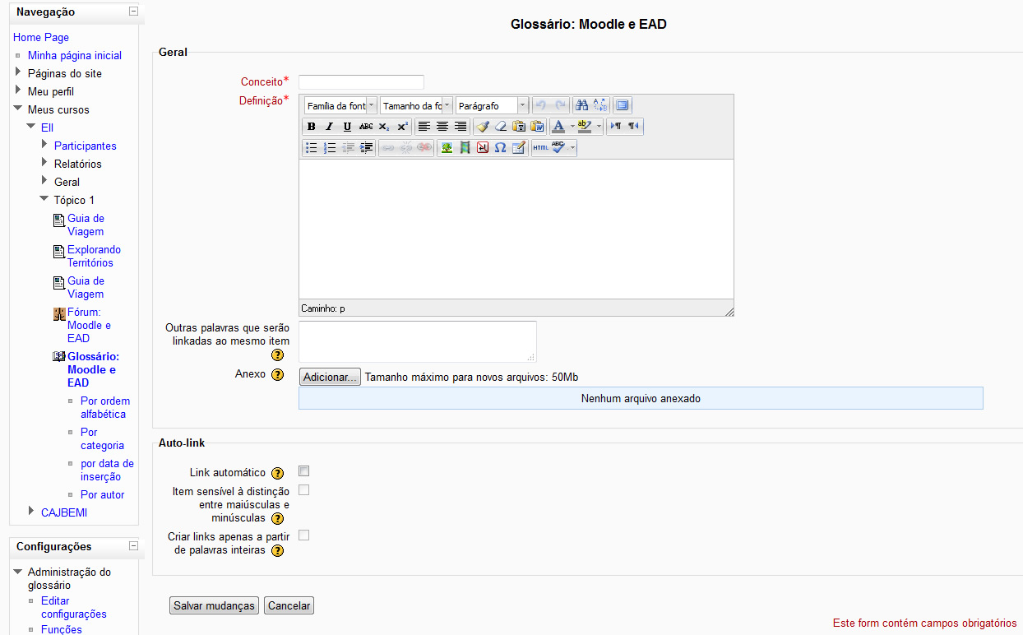This screenshot has width=1023, height=635.
Task: Click the Adicionar attachment button
Action: point(330,378)
